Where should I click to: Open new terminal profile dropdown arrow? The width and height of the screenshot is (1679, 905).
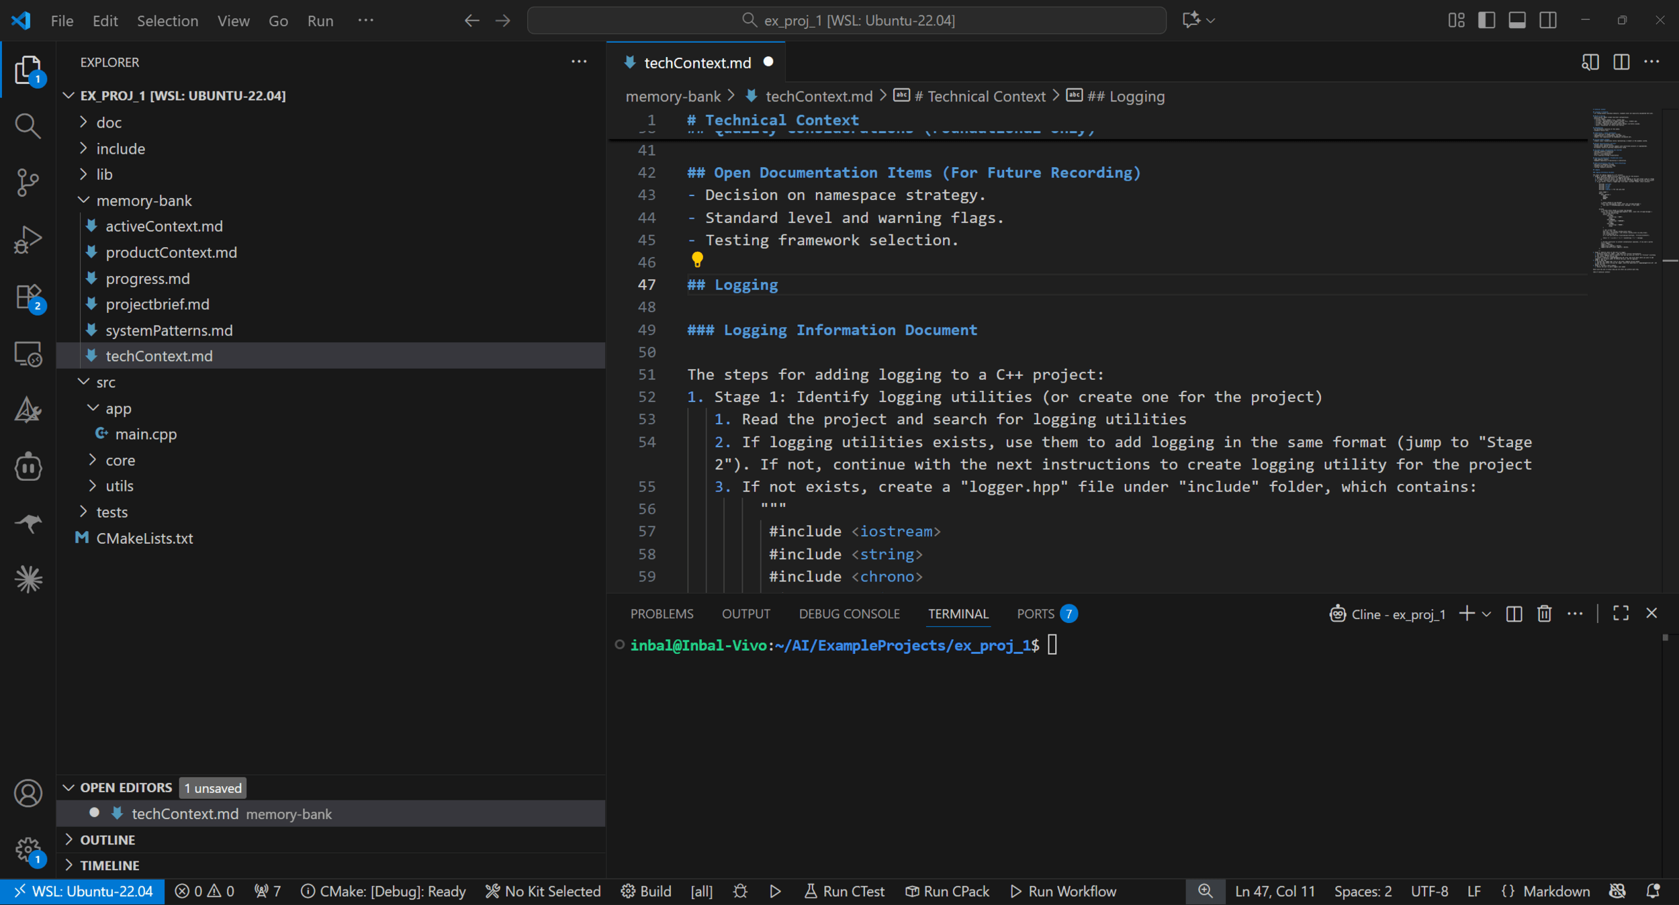[x=1486, y=614]
